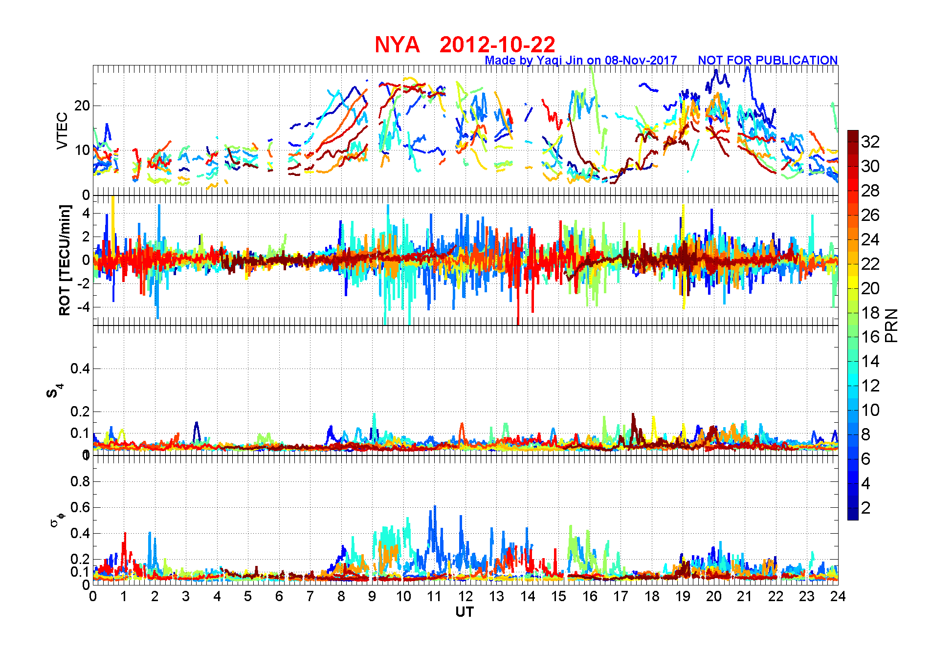
Task: Click the PRN colorbar label
Action: (892, 325)
